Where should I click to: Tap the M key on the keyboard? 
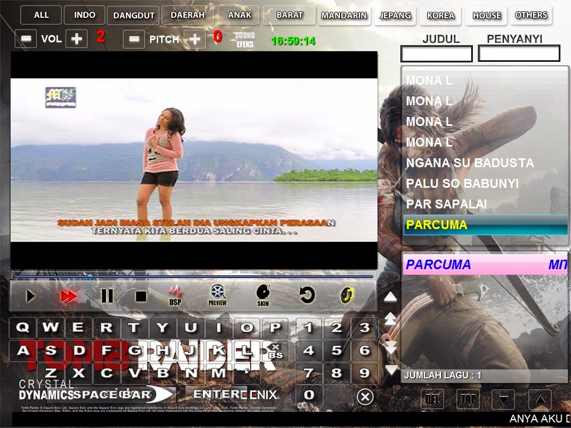click(x=219, y=373)
